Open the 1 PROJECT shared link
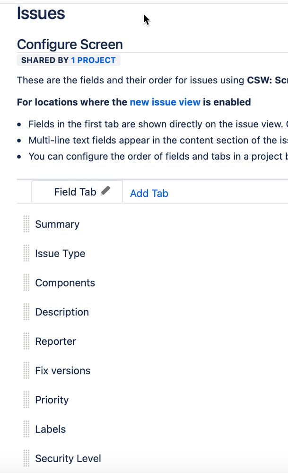288x473 pixels. point(93,60)
